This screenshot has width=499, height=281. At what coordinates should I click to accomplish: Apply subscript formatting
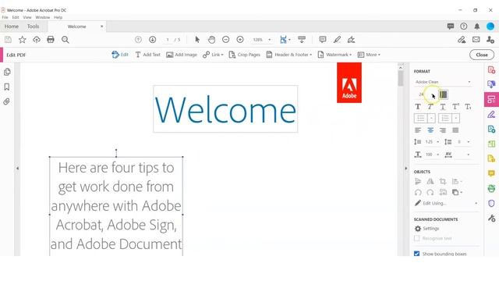[468, 107]
